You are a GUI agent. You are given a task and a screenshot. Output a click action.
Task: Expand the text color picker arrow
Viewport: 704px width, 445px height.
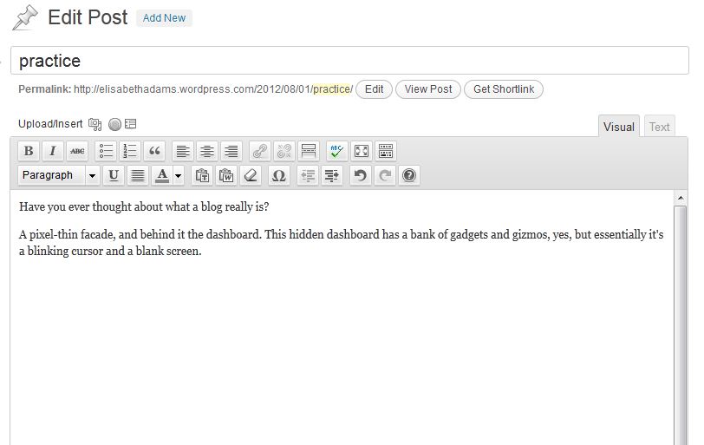(178, 175)
